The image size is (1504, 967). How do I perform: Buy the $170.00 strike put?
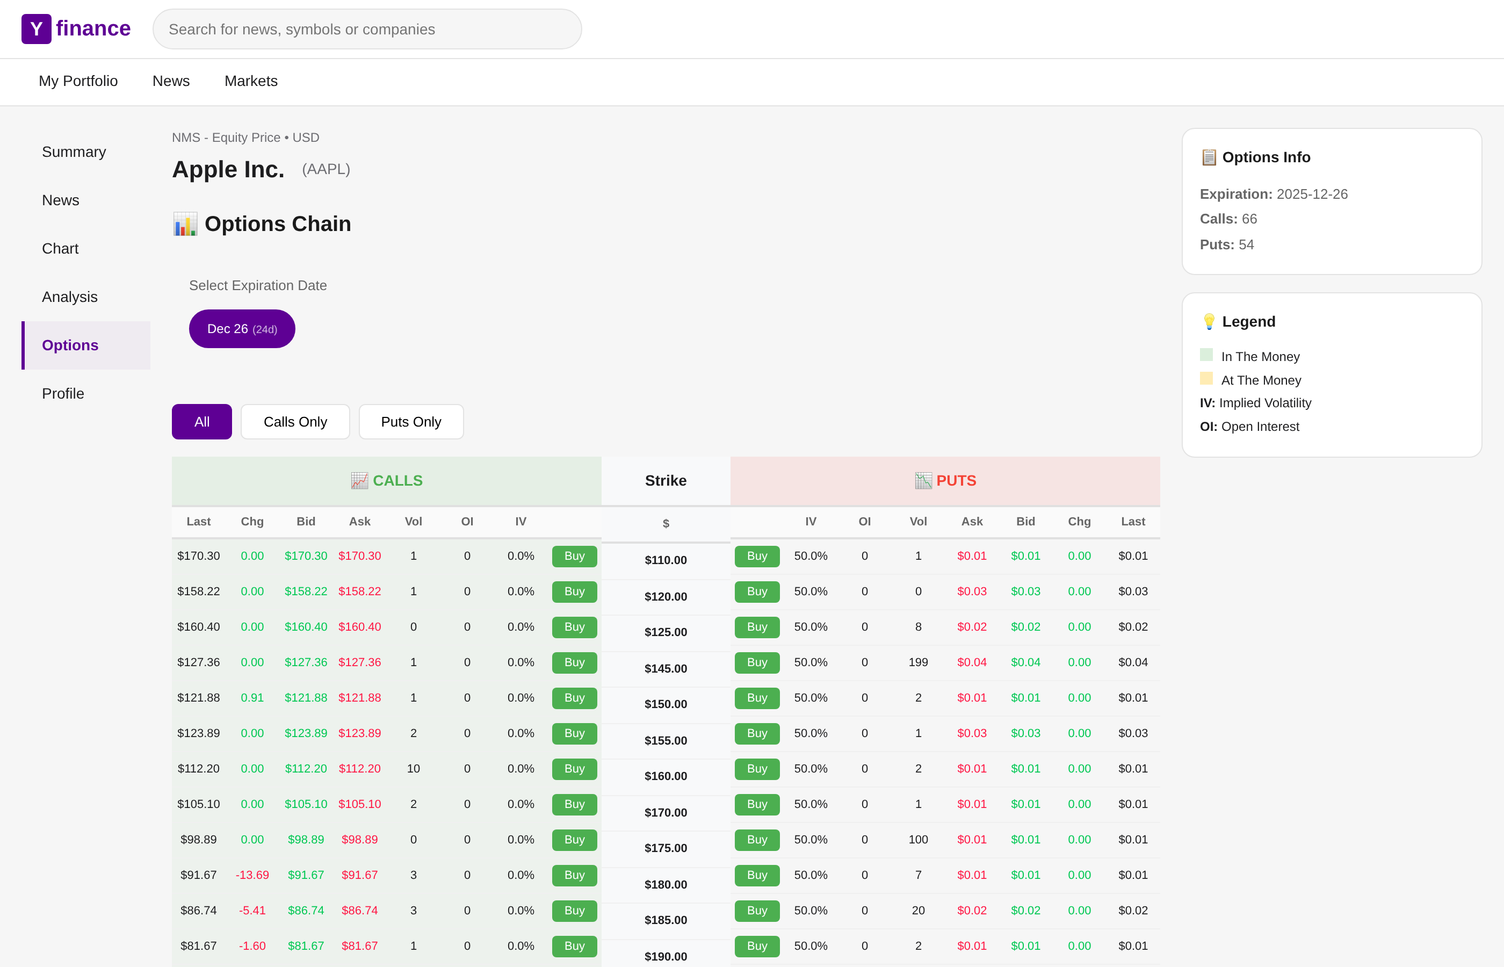[x=757, y=804]
